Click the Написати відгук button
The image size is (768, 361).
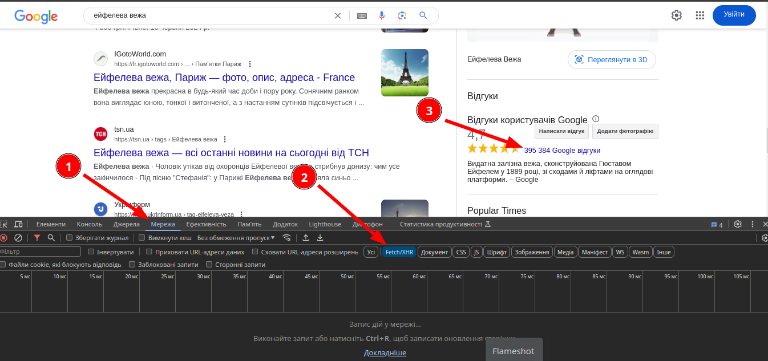point(561,131)
